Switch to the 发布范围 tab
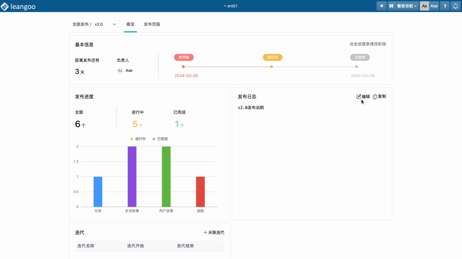Viewport: 462px width, 259px height. tap(152, 24)
